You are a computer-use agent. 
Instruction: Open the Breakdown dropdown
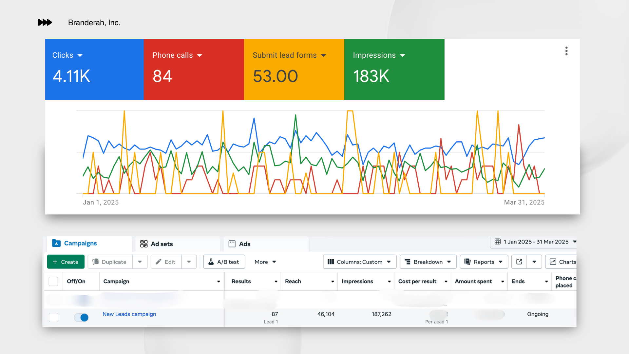[x=428, y=262]
